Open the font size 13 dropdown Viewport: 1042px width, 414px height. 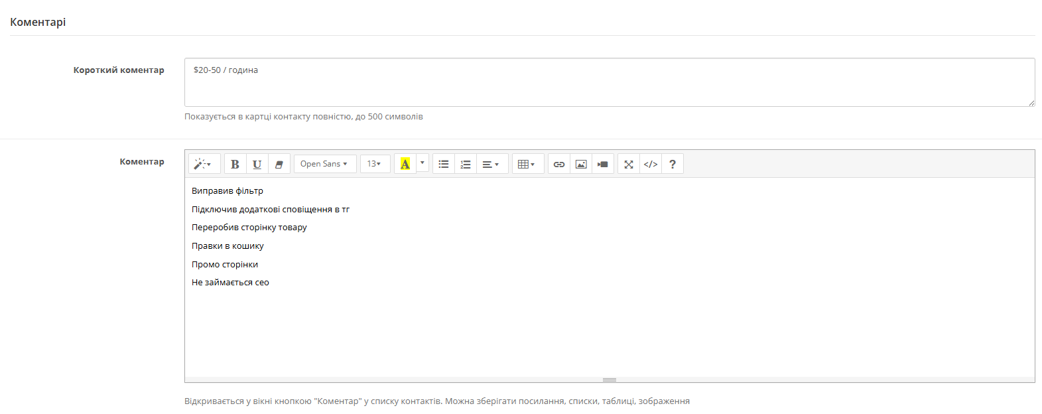click(x=375, y=164)
